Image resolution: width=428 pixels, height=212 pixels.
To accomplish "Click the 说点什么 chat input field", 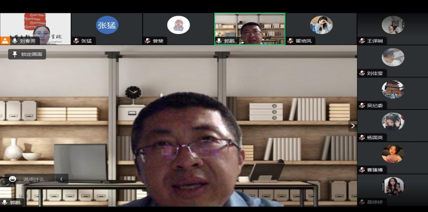I will pyautogui.click(x=36, y=179).
